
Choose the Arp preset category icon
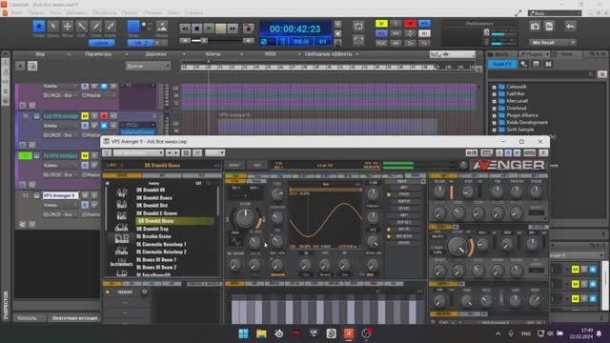[x=121, y=192]
